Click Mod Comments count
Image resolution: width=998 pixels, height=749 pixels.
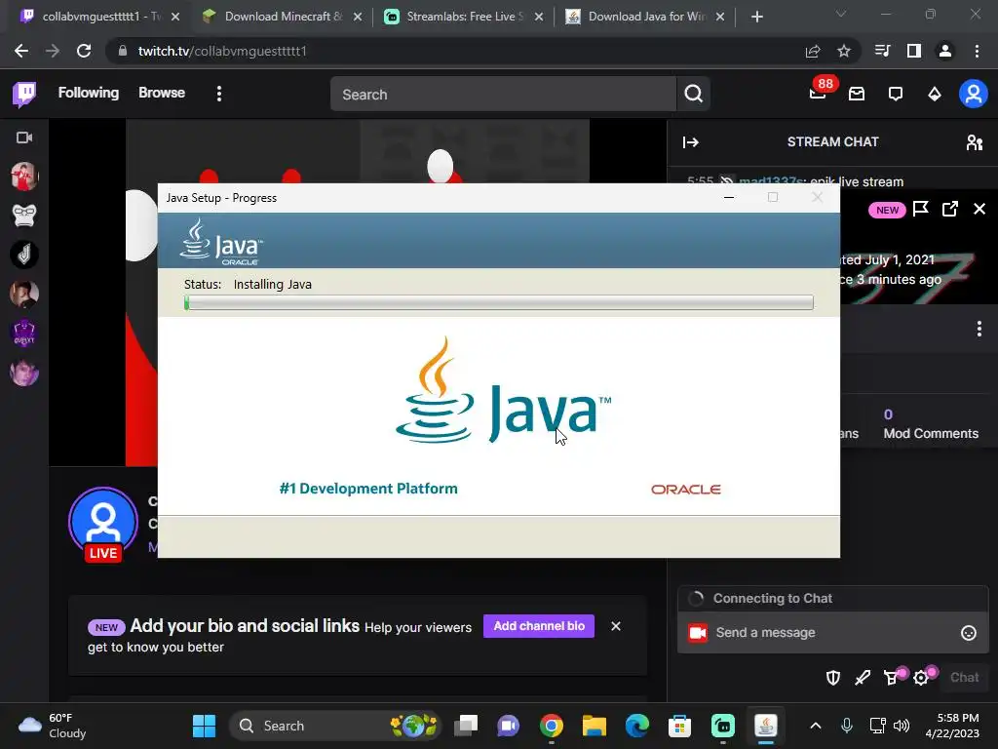click(931, 424)
